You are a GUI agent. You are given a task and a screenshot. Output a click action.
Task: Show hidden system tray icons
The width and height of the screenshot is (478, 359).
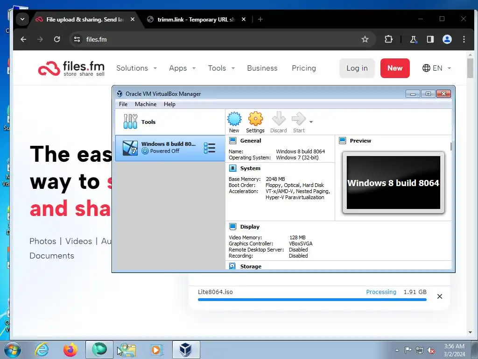[x=397, y=350]
